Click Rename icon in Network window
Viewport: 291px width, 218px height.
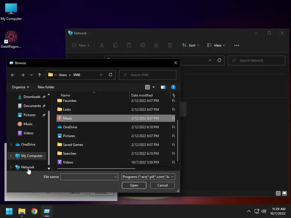click(x=143, y=45)
